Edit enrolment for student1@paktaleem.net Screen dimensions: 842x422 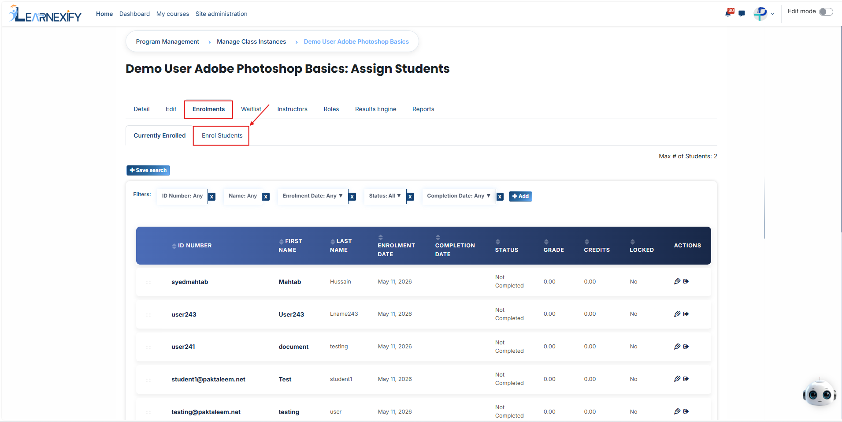pyautogui.click(x=677, y=379)
